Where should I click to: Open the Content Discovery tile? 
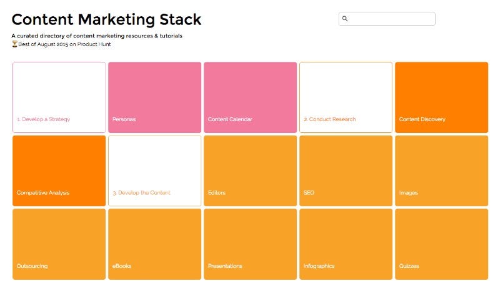[x=441, y=97]
